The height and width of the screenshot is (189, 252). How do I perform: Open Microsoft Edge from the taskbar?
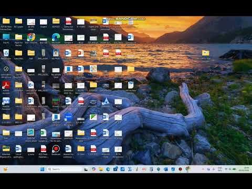(108, 169)
